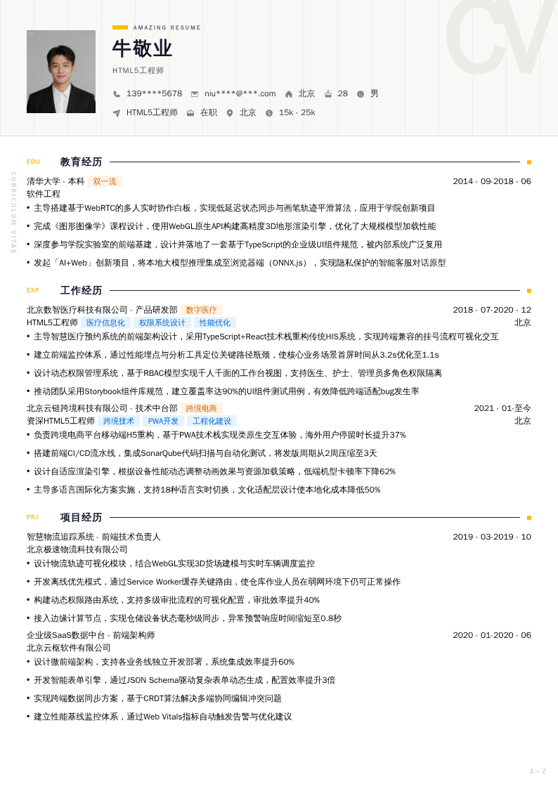The image size is (558, 789).
Task: Click the gender face icon beside 男
Action: [361, 93]
